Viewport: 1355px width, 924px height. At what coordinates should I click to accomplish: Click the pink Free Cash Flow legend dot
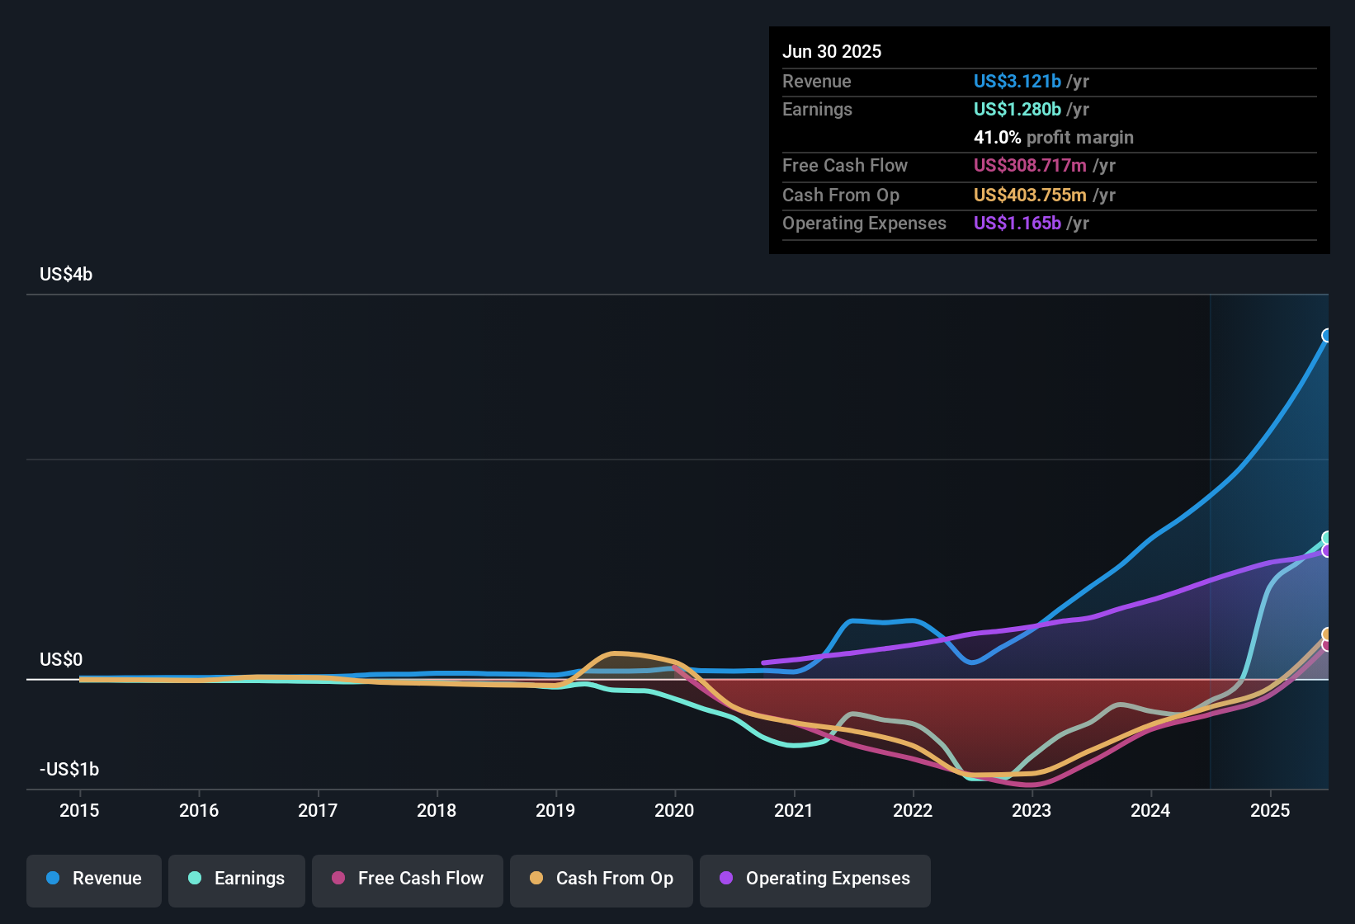click(x=337, y=879)
